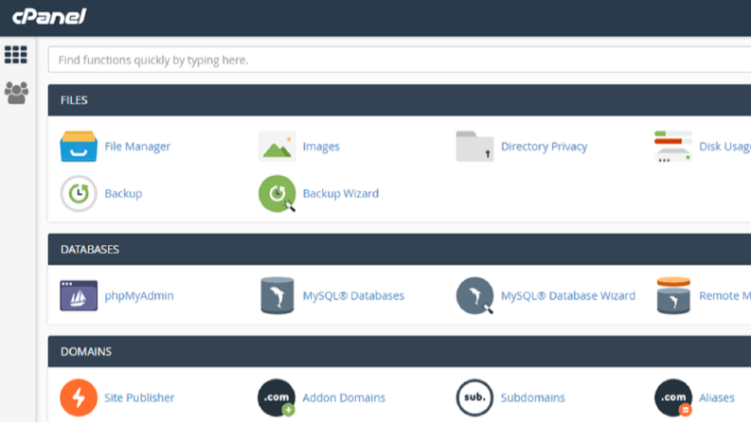
Task: Click the Disk Usage icon
Action: pyautogui.click(x=673, y=147)
